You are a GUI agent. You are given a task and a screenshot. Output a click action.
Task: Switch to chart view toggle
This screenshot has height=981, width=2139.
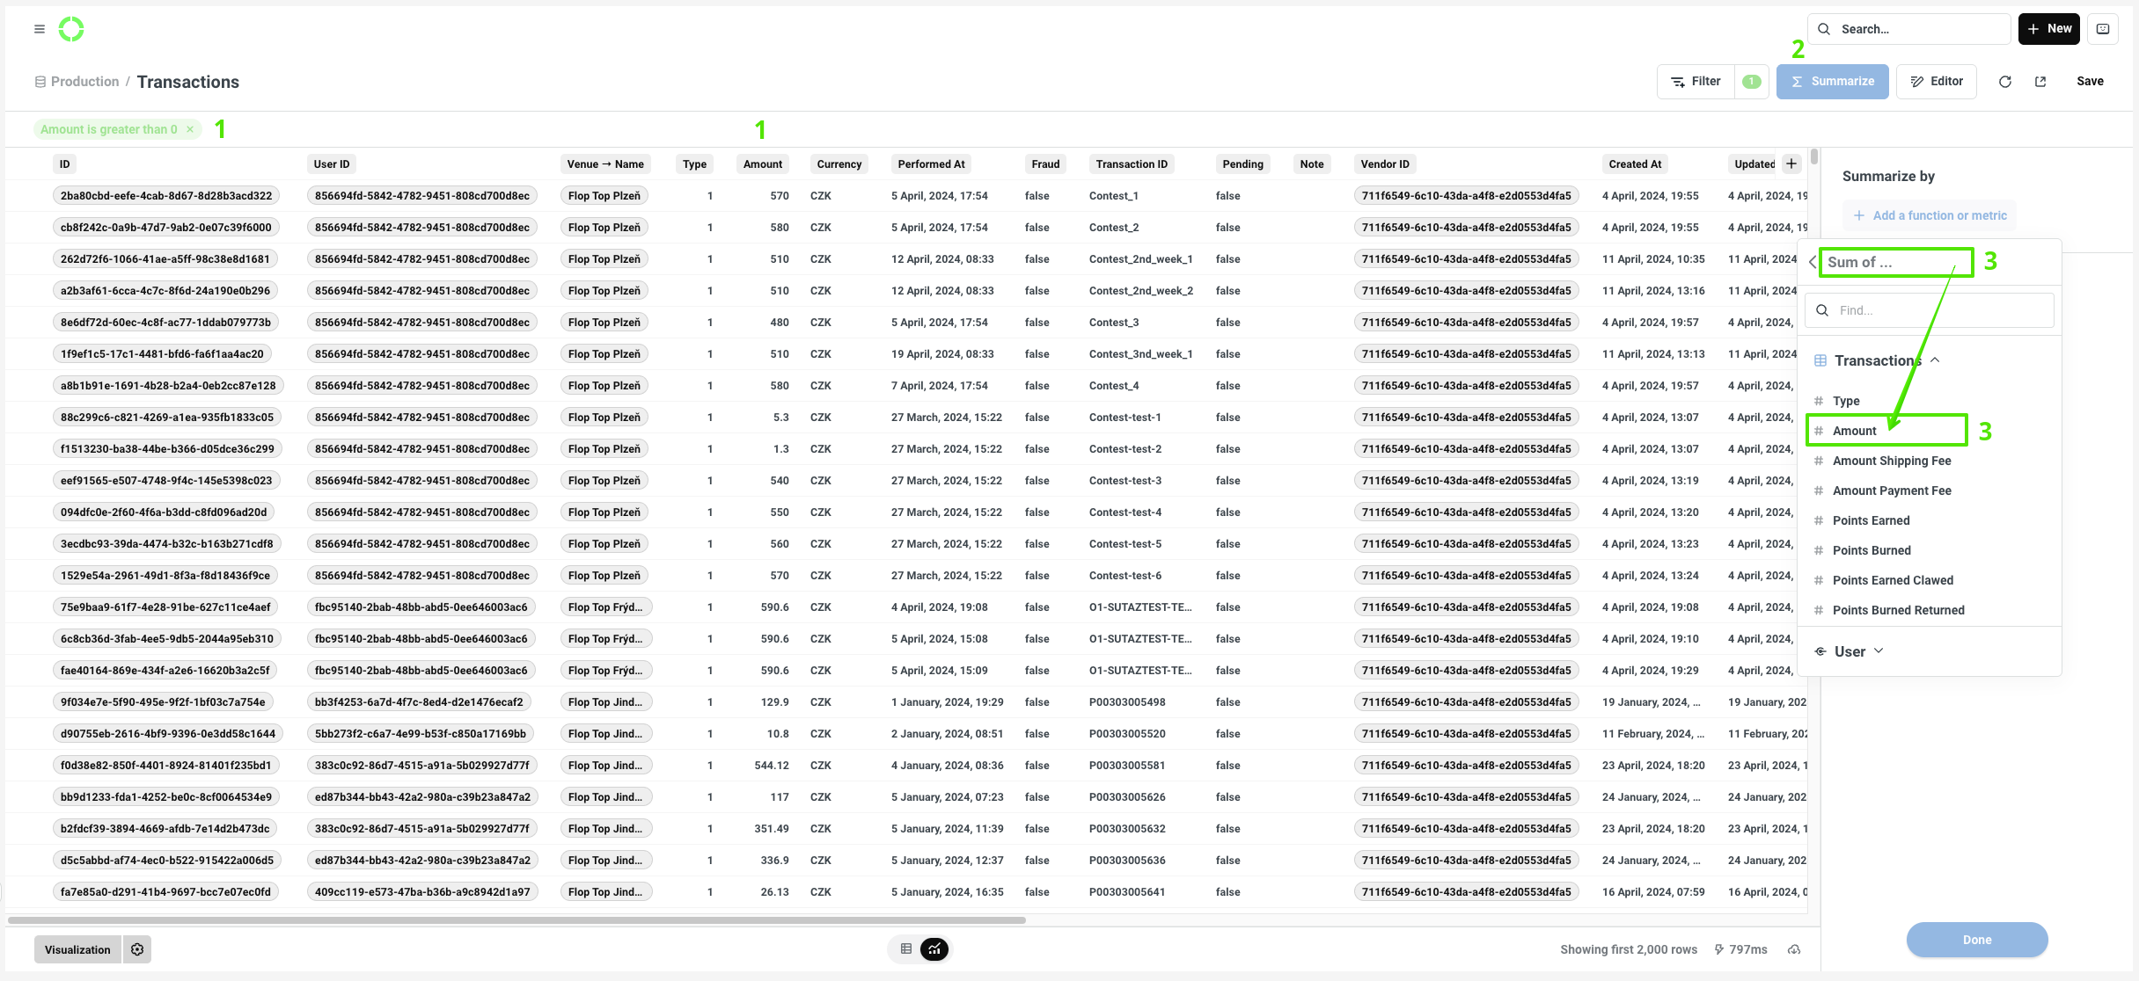tap(934, 948)
